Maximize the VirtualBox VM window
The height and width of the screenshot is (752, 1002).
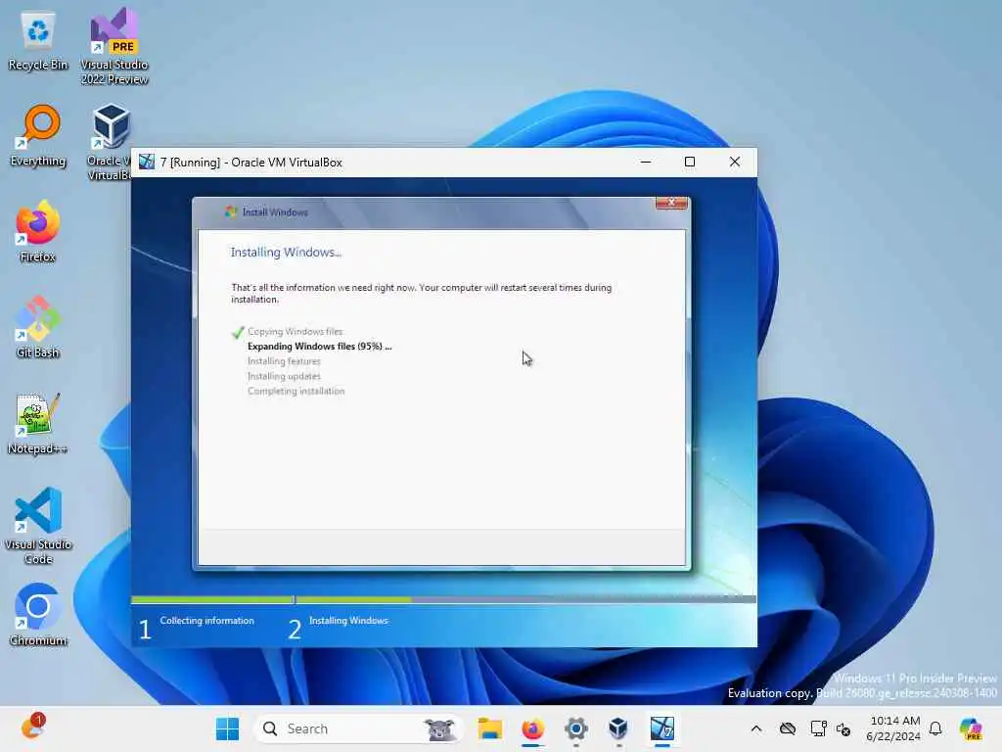pos(690,162)
